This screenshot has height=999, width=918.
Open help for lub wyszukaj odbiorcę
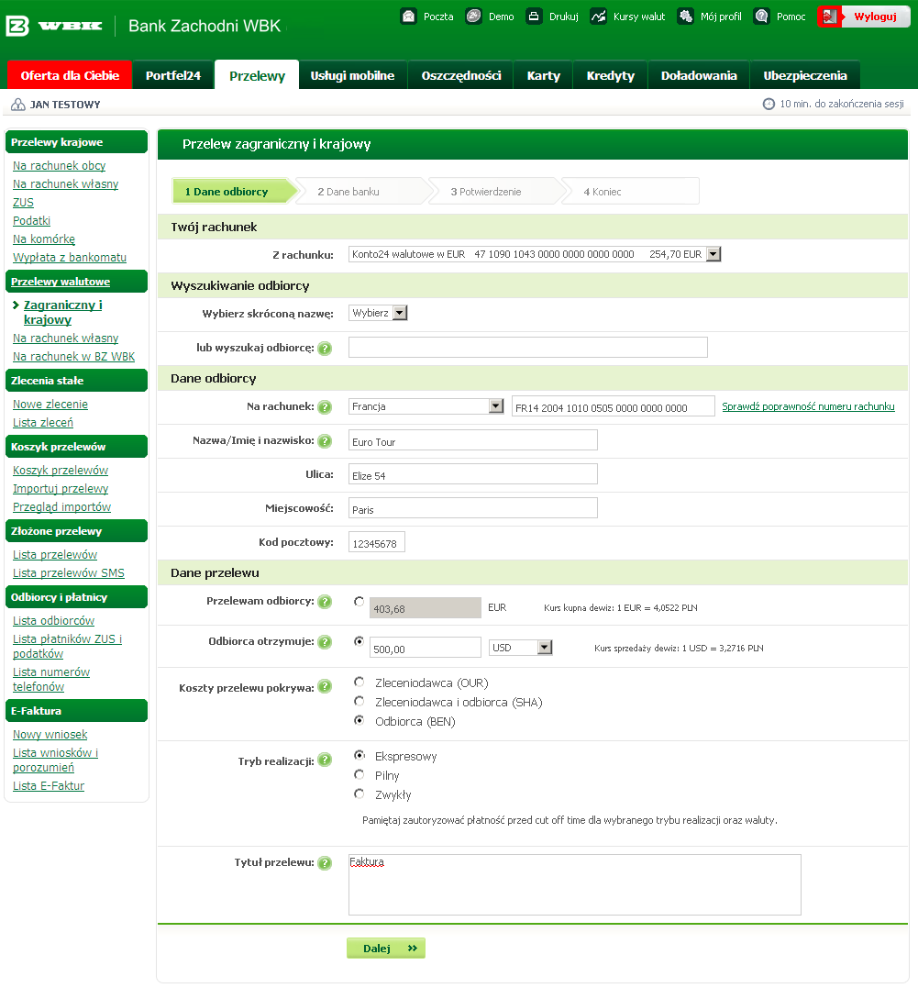pos(325,349)
